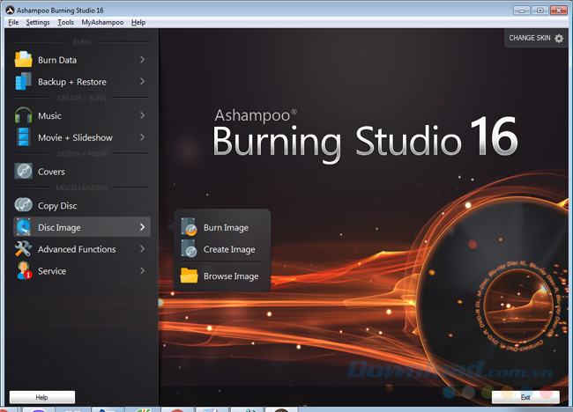Select the Music headphones icon
This screenshot has width=573, height=412.
click(23, 115)
